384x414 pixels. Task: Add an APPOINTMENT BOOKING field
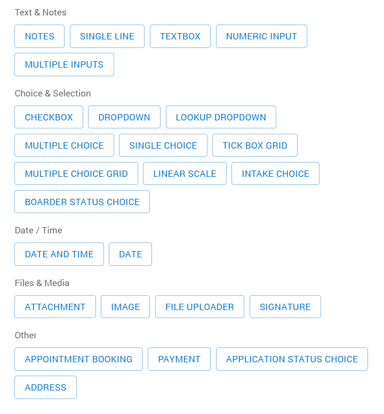pos(78,359)
